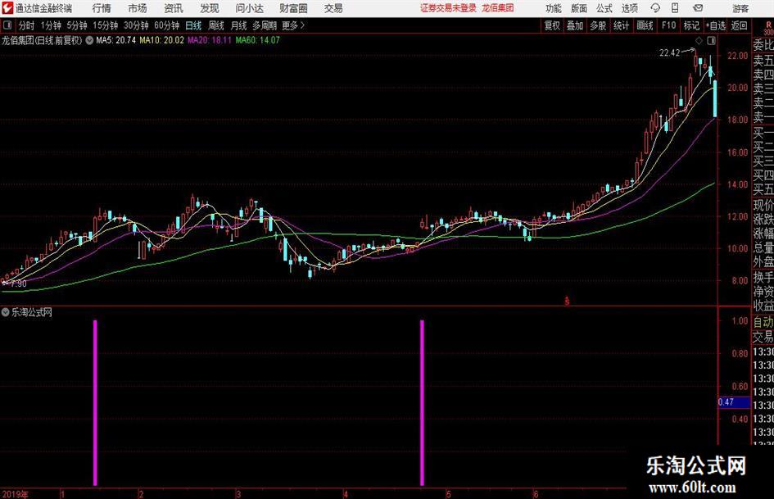Open the mobile phone icon
The image size is (774, 499).
coord(675,8)
